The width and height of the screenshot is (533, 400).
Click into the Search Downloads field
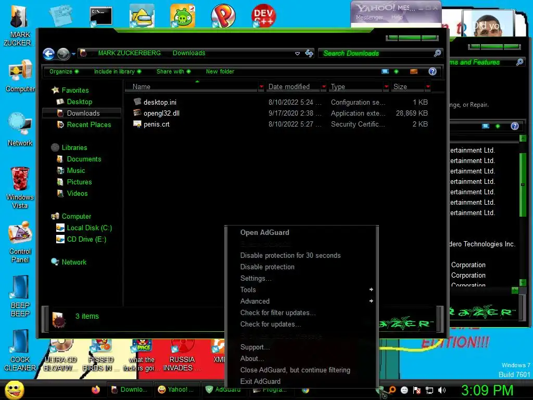(x=376, y=54)
